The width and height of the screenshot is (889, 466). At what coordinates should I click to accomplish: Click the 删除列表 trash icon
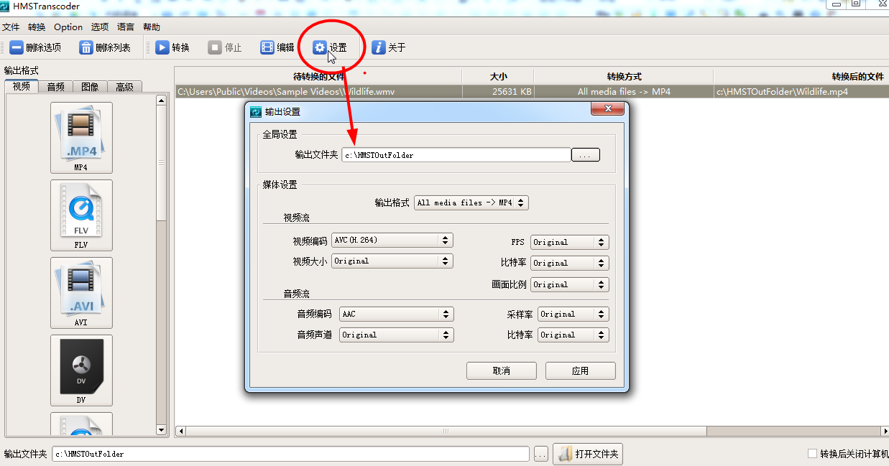[86, 47]
